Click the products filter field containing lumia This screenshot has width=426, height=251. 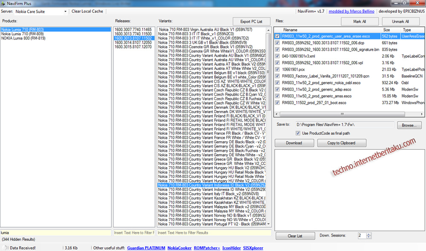tap(56, 233)
